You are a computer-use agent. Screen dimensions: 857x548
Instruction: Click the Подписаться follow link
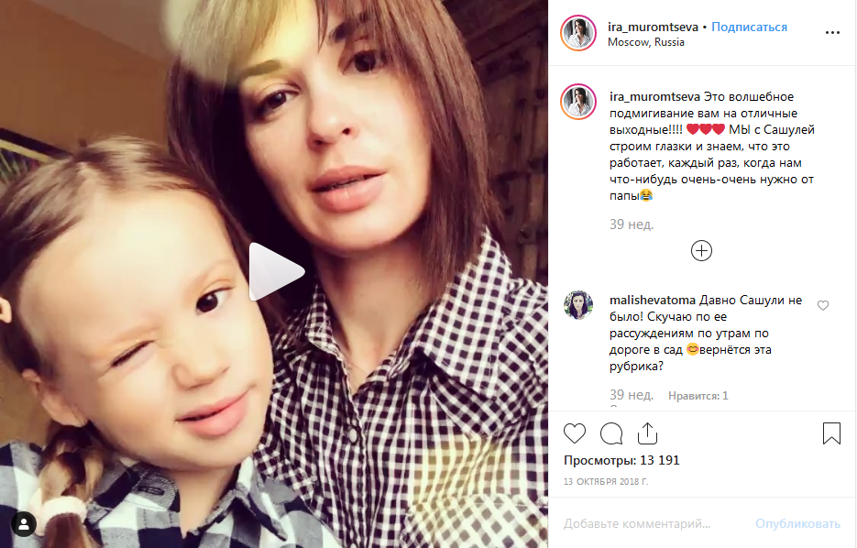(749, 27)
